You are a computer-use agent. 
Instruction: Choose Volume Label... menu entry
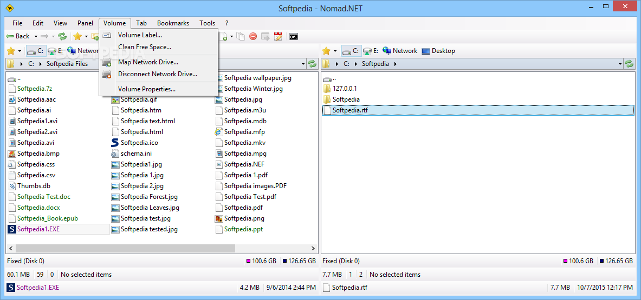(159, 35)
